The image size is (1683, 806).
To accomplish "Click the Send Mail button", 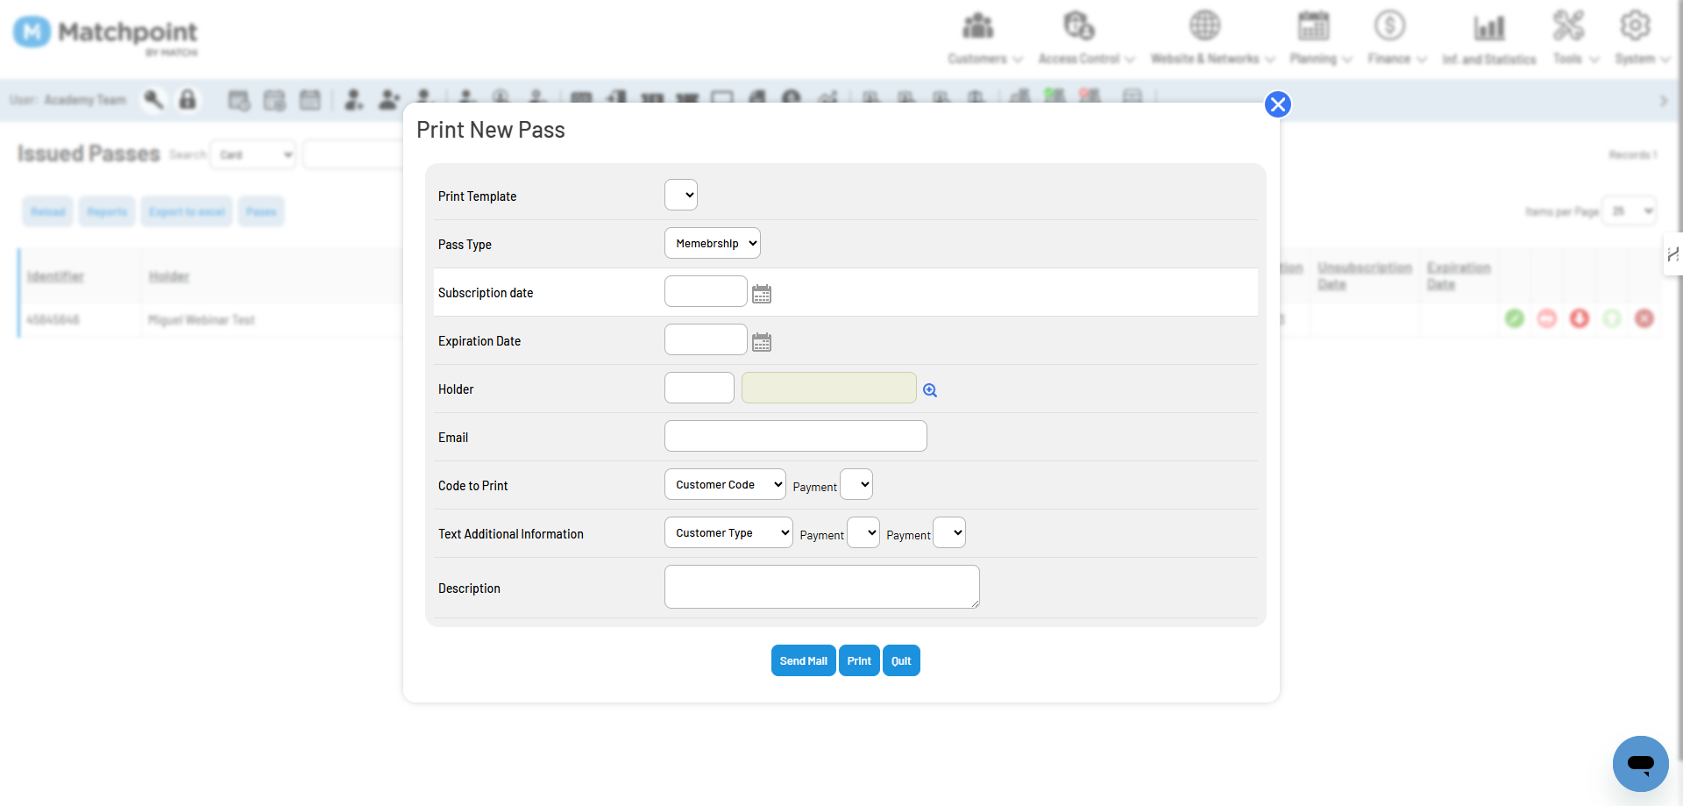I will click(x=803, y=660).
